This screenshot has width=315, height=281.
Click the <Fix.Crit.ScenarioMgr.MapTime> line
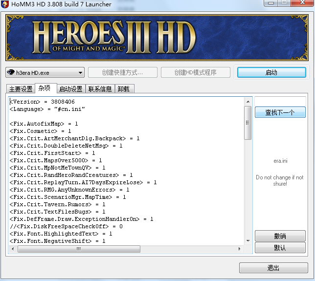point(67,197)
